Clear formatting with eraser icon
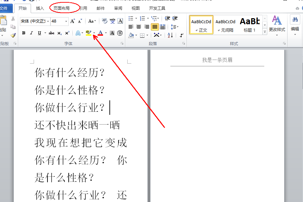The width and height of the screenshot is (303, 202). pyautogui.click(x=105, y=21)
